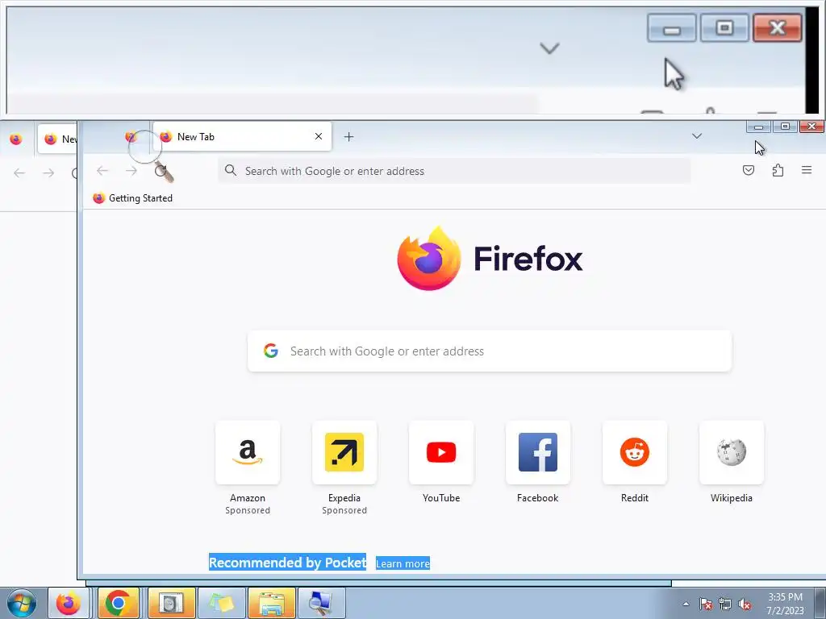This screenshot has width=826, height=619.
Task: Click the List all tabs chevron
Action: (x=697, y=136)
